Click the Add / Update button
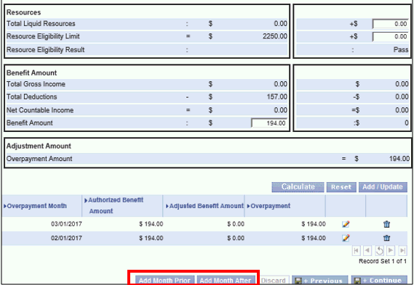414x285 pixels. click(383, 187)
